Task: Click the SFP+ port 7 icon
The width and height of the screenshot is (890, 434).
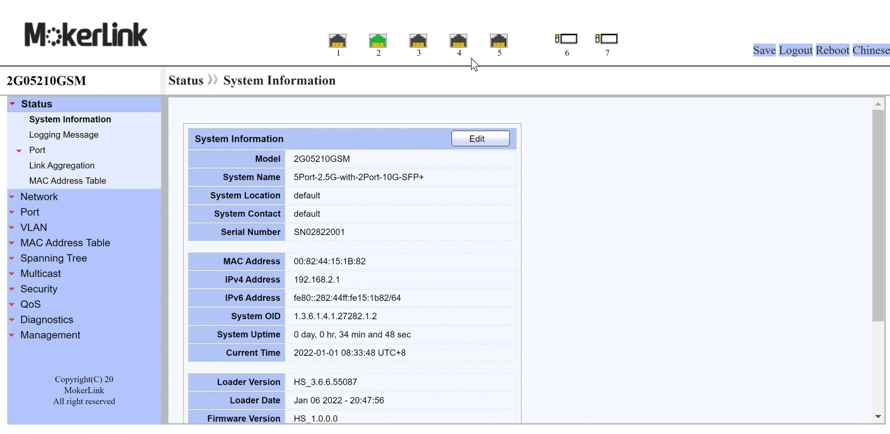Action: [607, 39]
